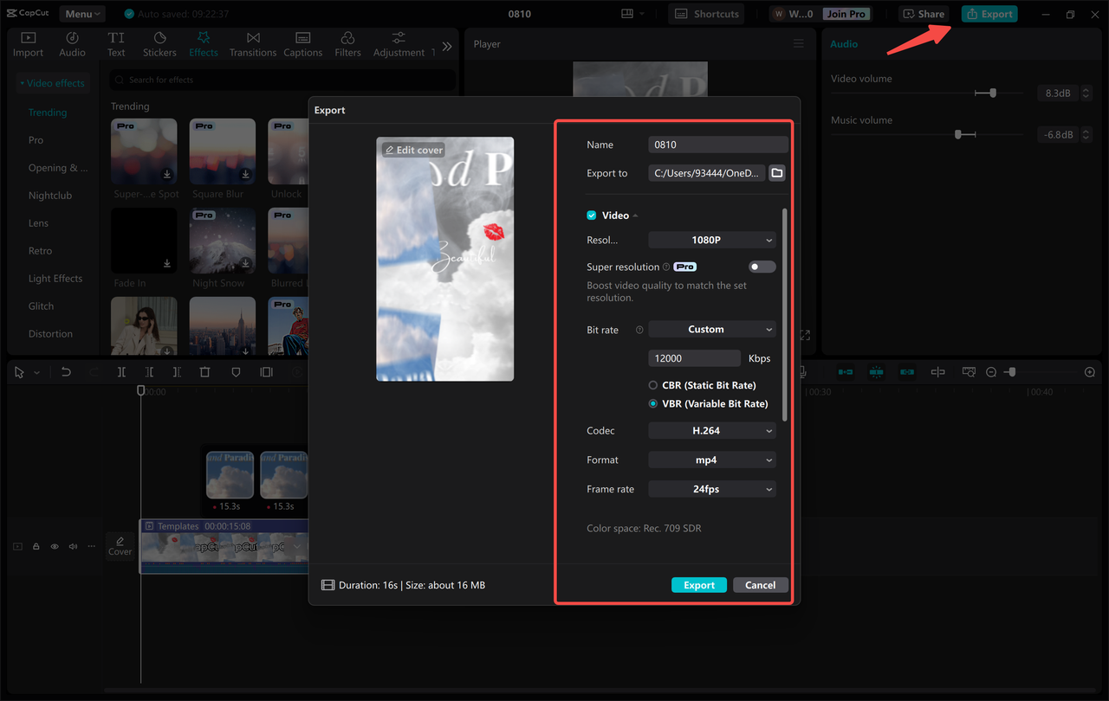1109x701 pixels.
Task: Zoom in the timeline with plus magnifier
Action: [x=1090, y=372]
